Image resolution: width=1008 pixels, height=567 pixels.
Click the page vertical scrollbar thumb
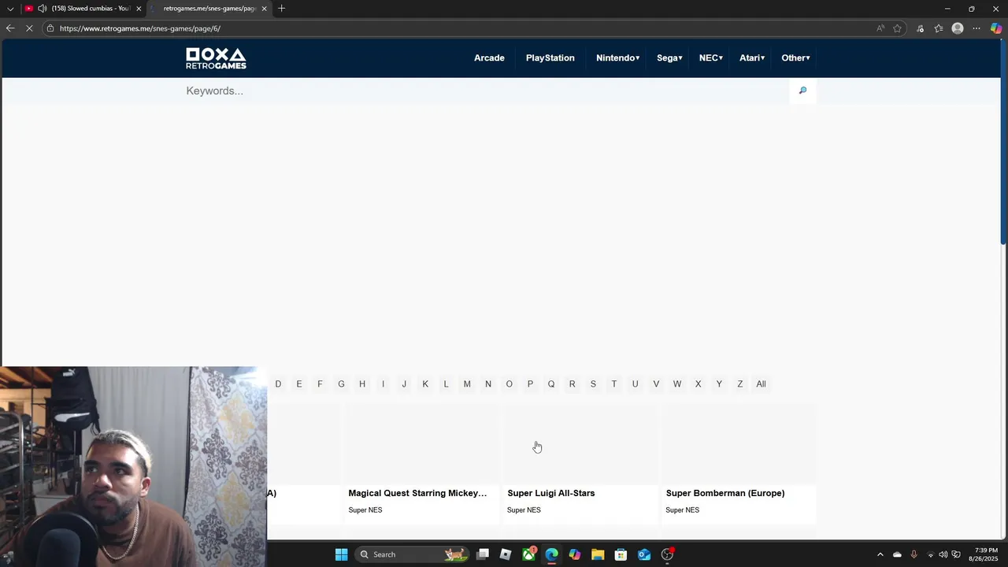[1003, 142]
